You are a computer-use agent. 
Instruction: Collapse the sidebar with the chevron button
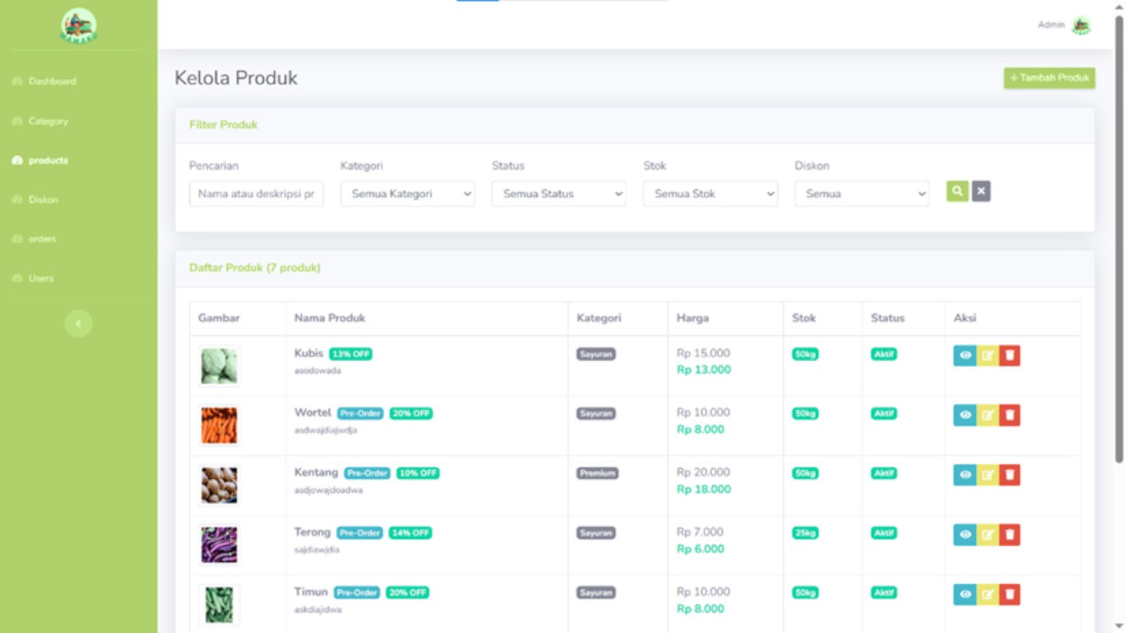coord(78,324)
